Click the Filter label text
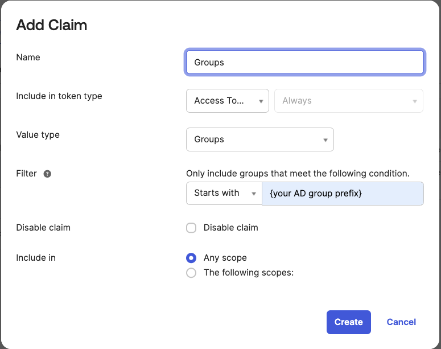 26,174
